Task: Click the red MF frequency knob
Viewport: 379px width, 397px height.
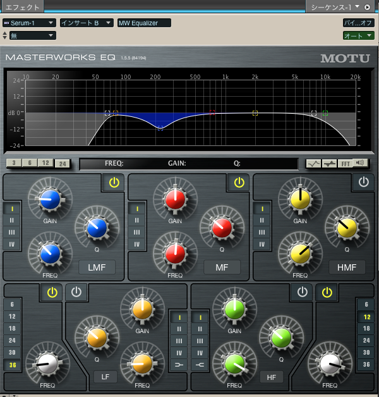Action: pos(176,254)
